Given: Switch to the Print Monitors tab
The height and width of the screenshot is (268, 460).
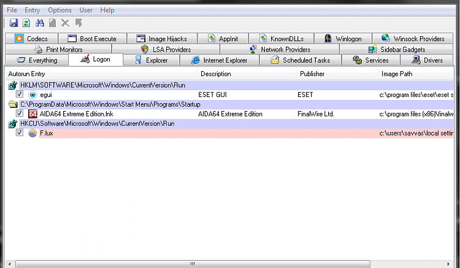Looking at the screenshot, I should tap(58, 49).
